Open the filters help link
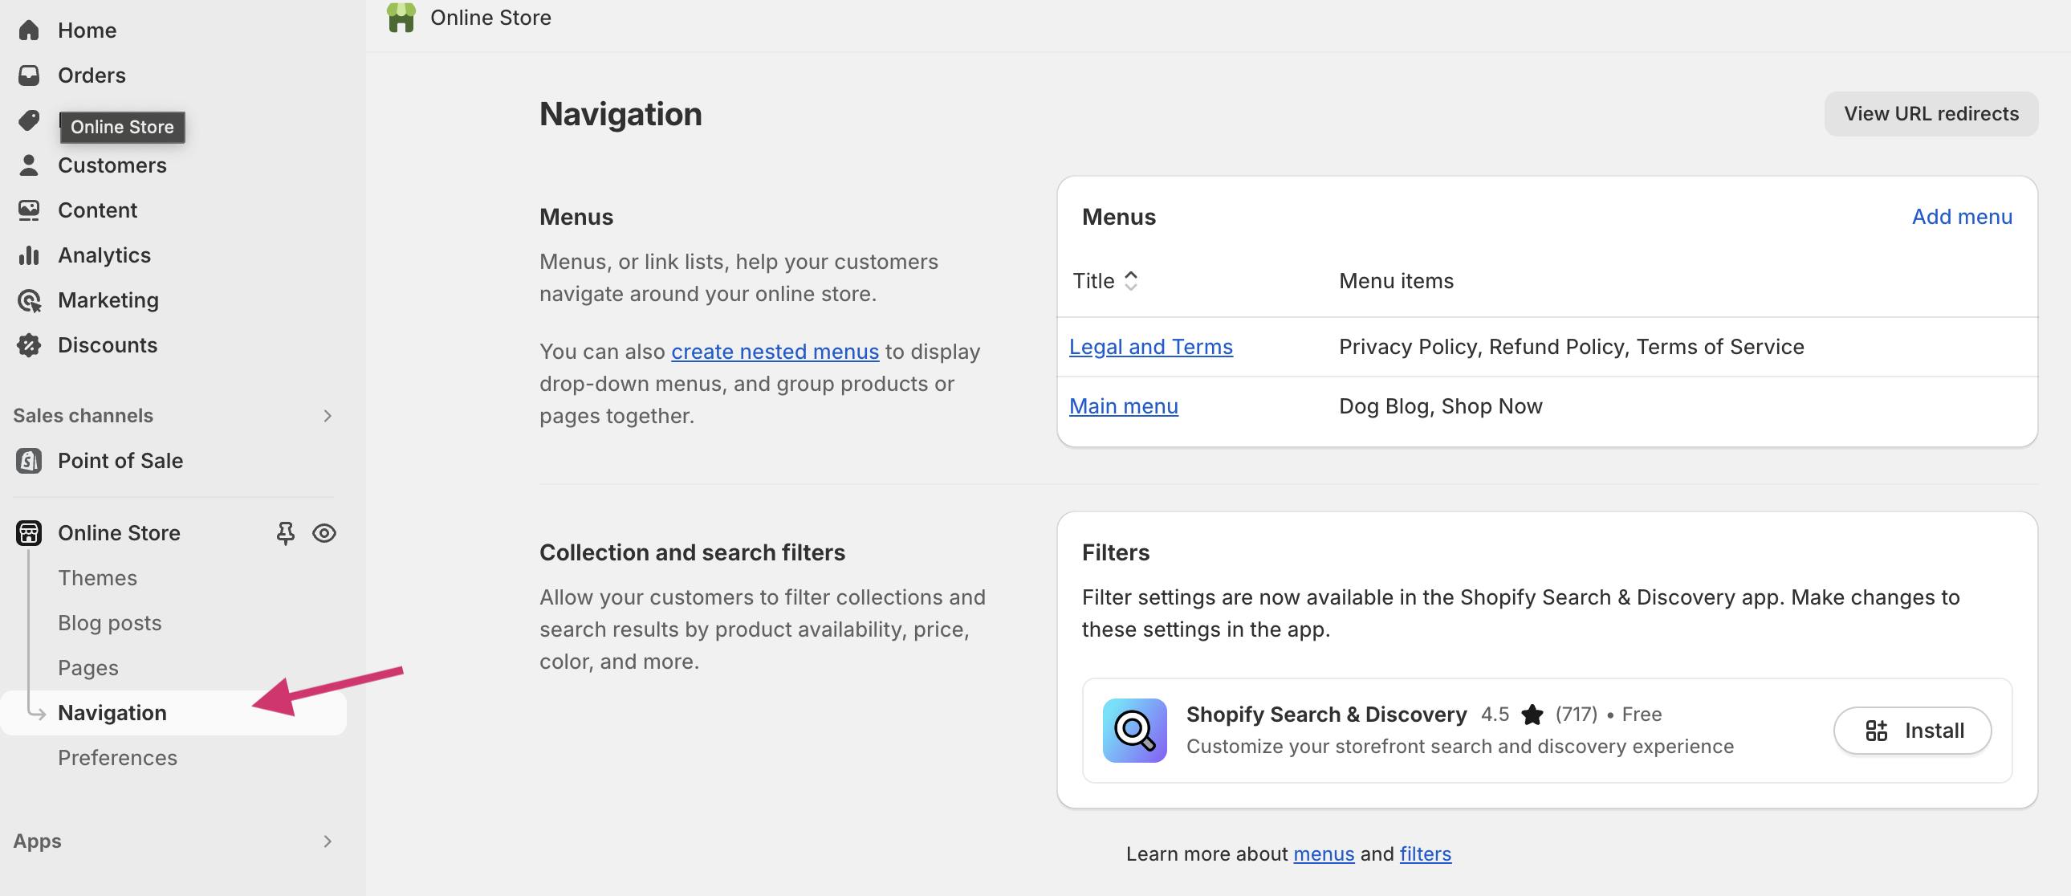The width and height of the screenshot is (2071, 896). 1425,854
